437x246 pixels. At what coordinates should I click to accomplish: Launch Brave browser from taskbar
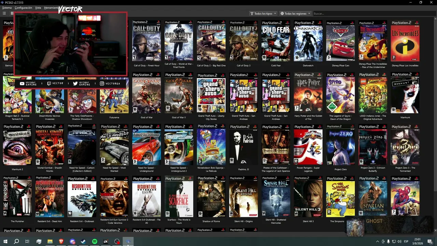pyautogui.click(x=61, y=242)
